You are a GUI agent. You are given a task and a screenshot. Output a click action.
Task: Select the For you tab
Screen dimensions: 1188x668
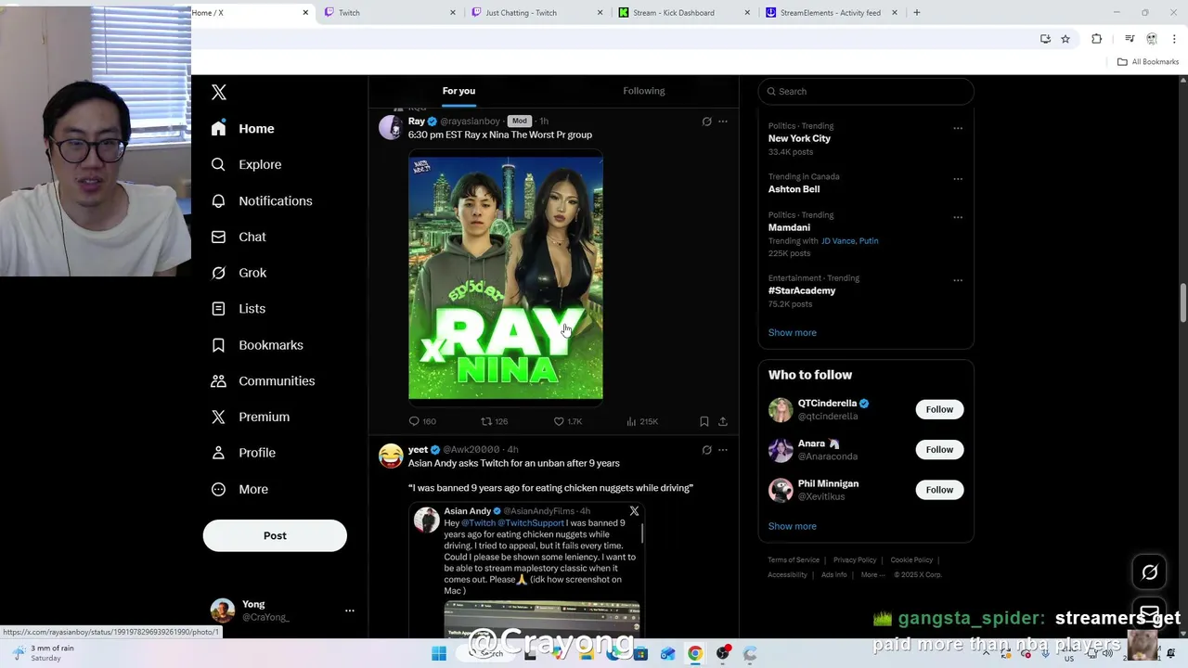458,91
